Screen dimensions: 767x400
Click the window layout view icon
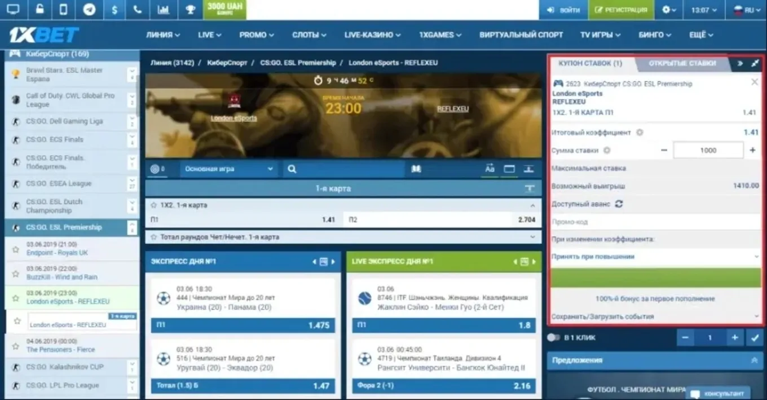click(509, 169)
